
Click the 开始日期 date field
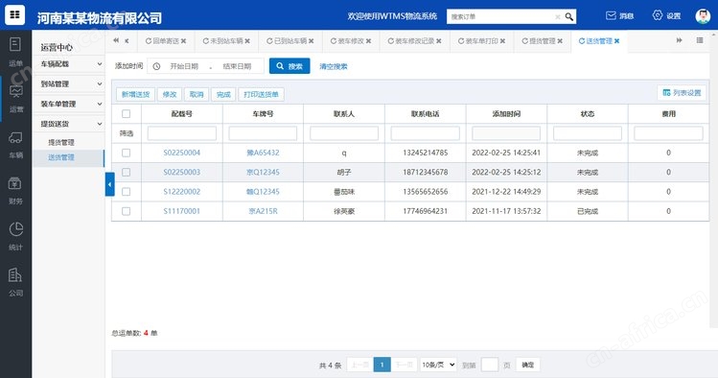(x=184, y=66)
